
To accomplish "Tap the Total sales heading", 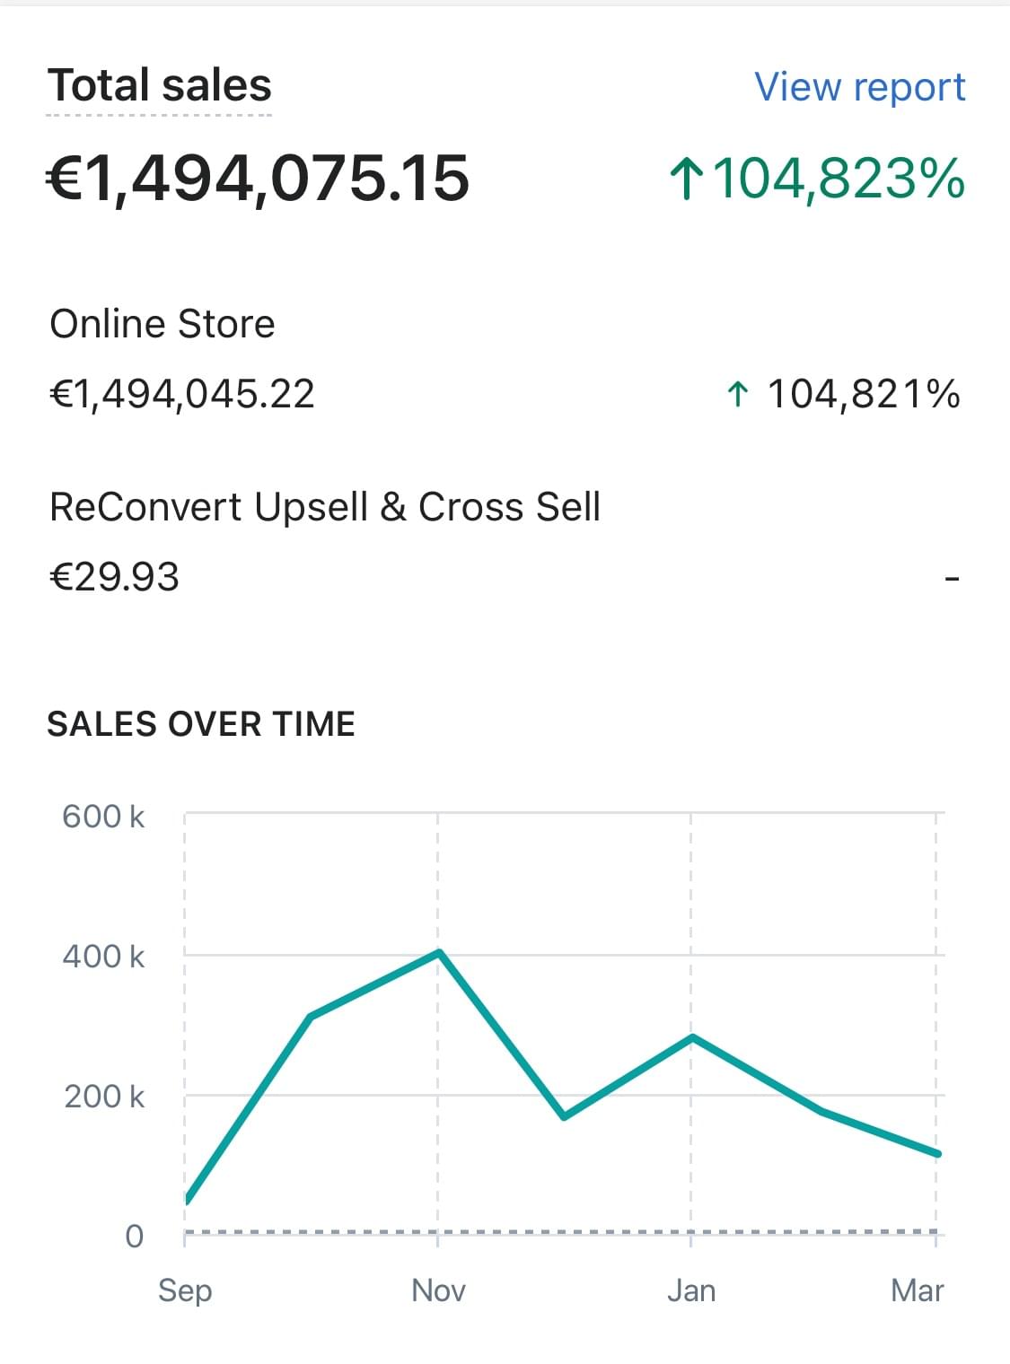I will (x=159, y=86).
